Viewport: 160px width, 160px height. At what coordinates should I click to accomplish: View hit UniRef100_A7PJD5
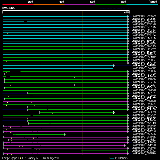[x=143, y=74]
